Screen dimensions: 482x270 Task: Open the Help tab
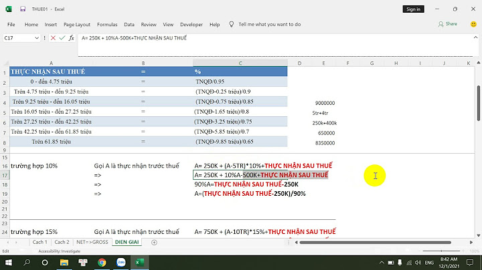click(x=215, y=24)
